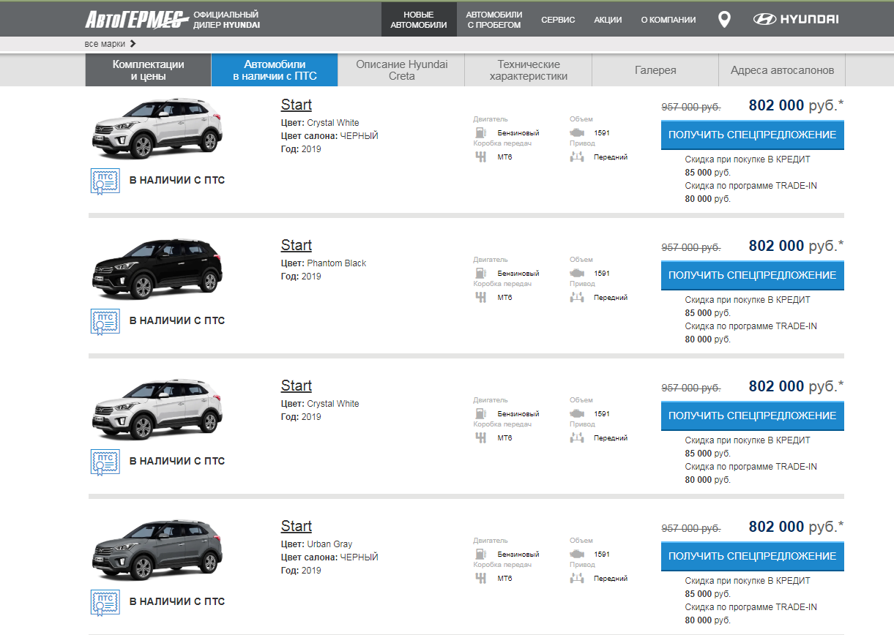Click the 'Phantom Black' color text
The image size is (894, 635).
337,263
